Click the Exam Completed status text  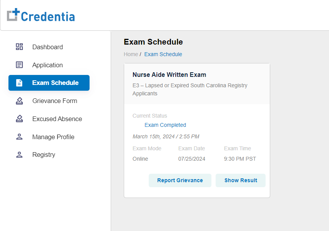tap(165, 125)
